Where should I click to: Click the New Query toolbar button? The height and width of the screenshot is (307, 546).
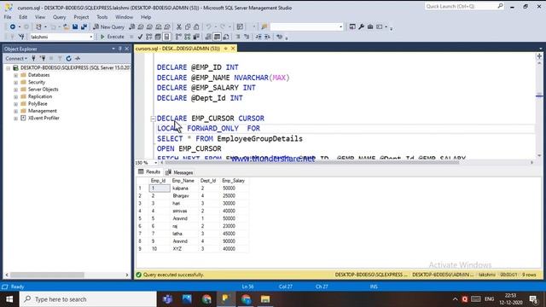pyautogui.click(x=108, y=26)
